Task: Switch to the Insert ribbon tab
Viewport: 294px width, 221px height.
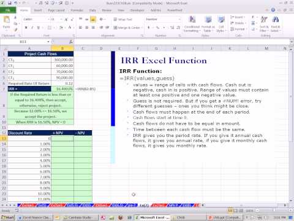Action: 38,10
